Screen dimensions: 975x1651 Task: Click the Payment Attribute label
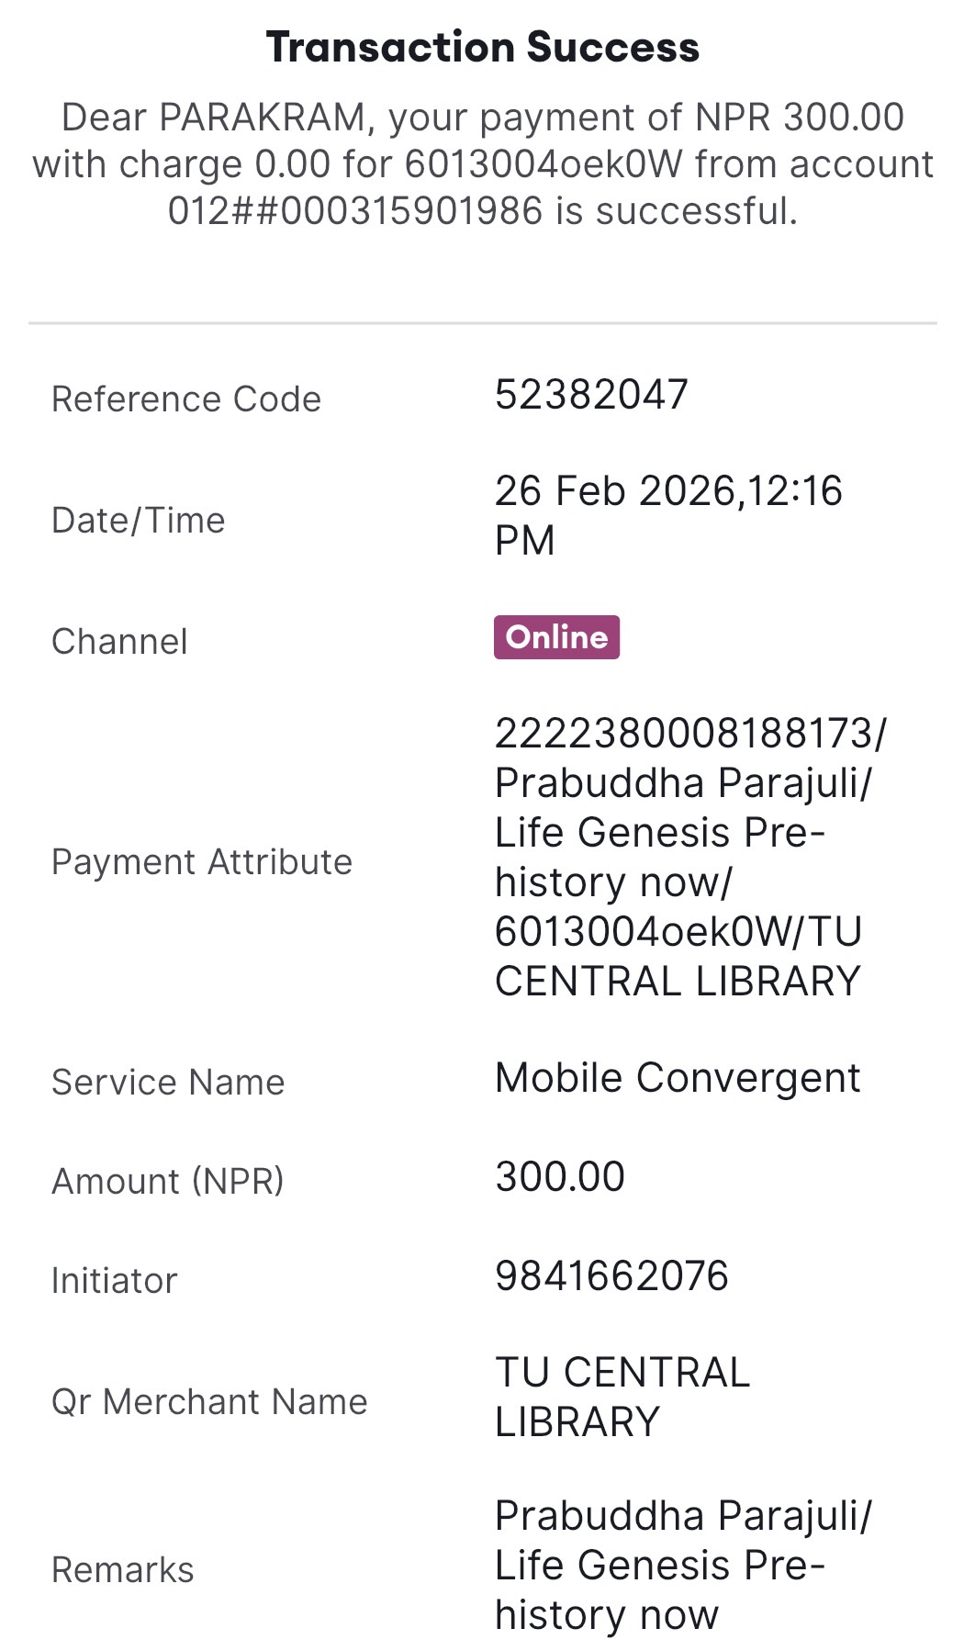click(x=202, y=862)
